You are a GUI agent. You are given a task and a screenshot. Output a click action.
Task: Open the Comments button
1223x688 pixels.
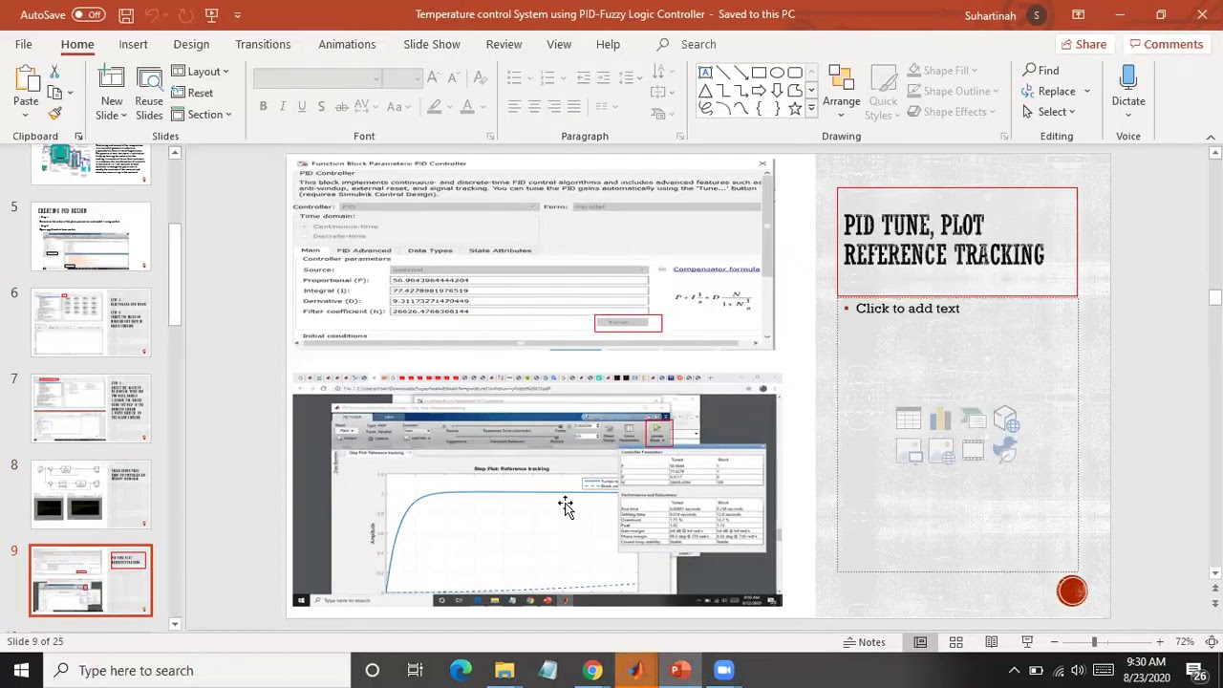[1165, 44]
